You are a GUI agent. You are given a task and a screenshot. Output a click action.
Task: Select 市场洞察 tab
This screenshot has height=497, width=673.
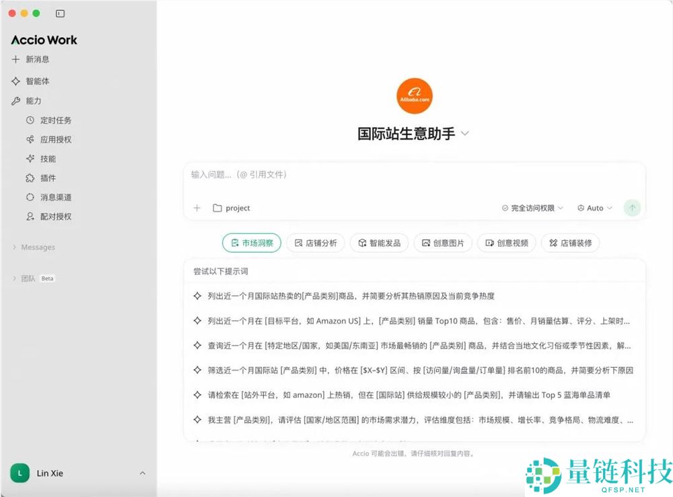point(251,243)
